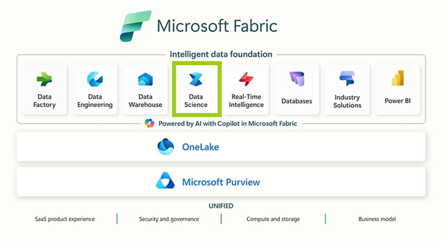The image size is (444, 246).
Task: Select the Data Factory icon
Action: pyautogui.click(x=44, y=80)
